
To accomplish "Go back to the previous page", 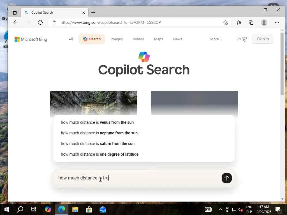I will 16,22.
